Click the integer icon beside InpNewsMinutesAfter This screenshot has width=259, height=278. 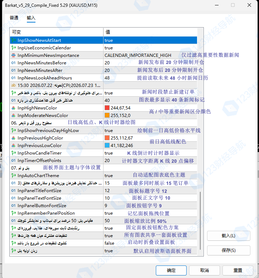pyautogui.click(x=14, y=70)
